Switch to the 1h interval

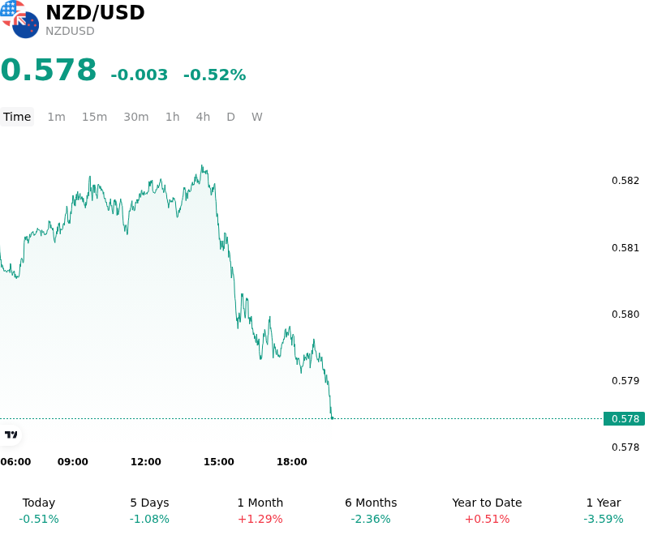click(173, 117)
